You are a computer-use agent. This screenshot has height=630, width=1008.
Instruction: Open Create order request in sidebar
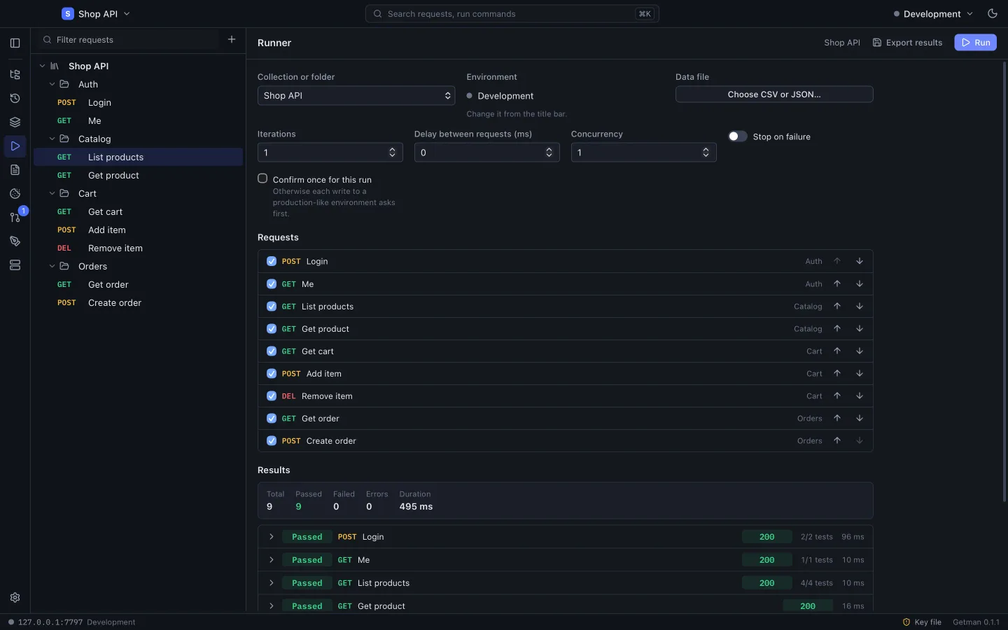coord(138,302)
